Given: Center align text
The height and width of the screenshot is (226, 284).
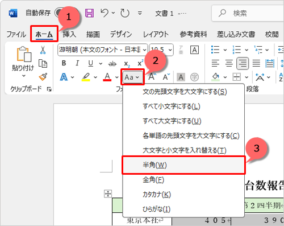Looking at the screenshot, I should (229, 63).
